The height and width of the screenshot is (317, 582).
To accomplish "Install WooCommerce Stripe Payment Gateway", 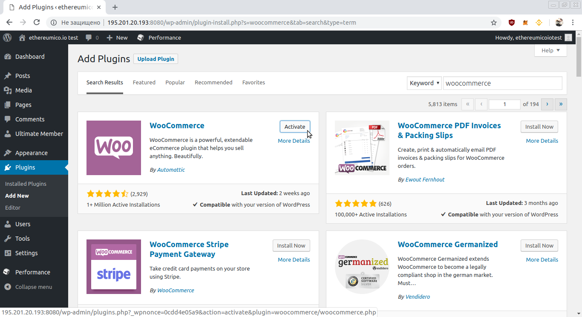I will pos(291,245).
